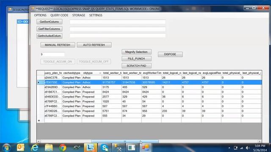Click the last_worker_tir column header
Viewport: 271px width, 152px height.
pos(132,73)
